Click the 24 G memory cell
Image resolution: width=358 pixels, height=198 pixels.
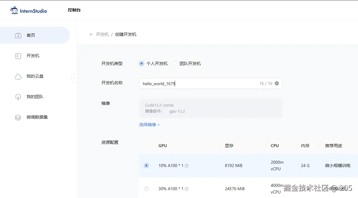[x=305, y=166]
